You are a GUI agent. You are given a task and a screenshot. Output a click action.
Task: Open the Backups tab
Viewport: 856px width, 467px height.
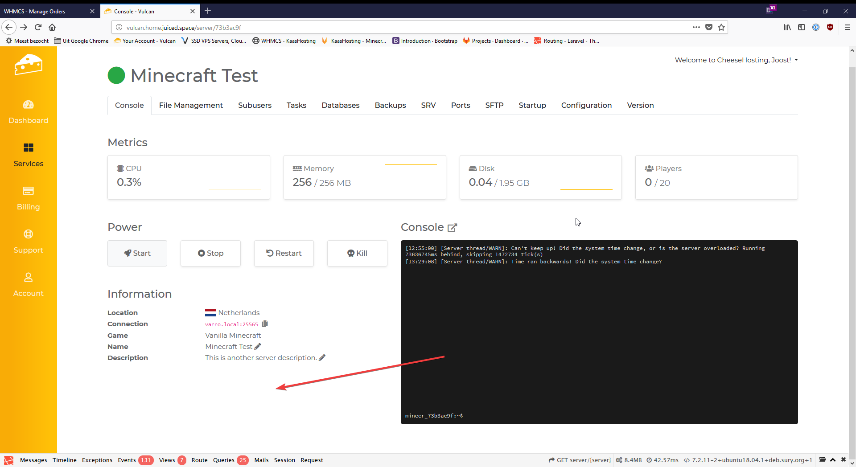(390, 105)
